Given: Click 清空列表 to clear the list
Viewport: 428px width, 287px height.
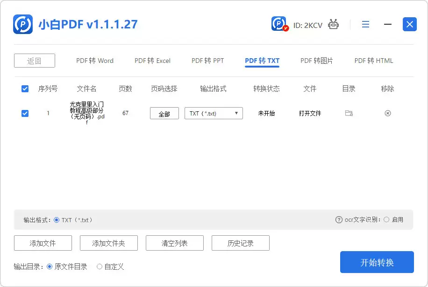Looking at the screenshot, I should [174, 243].
